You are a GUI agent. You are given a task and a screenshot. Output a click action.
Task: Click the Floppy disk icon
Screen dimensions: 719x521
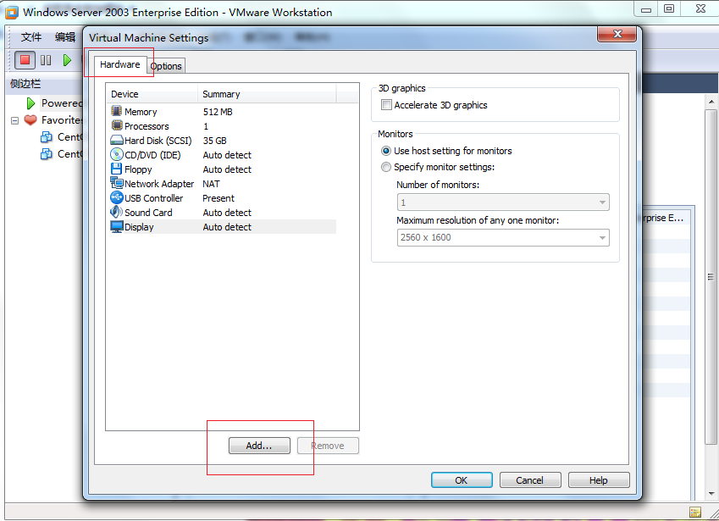click(117, 169)
